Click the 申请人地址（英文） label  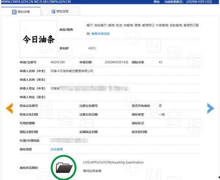click(33, 97)
